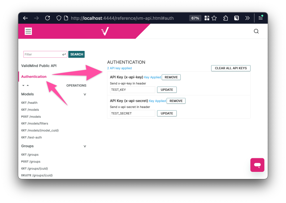Open the pink chat widget

click(x=257, y=165)
